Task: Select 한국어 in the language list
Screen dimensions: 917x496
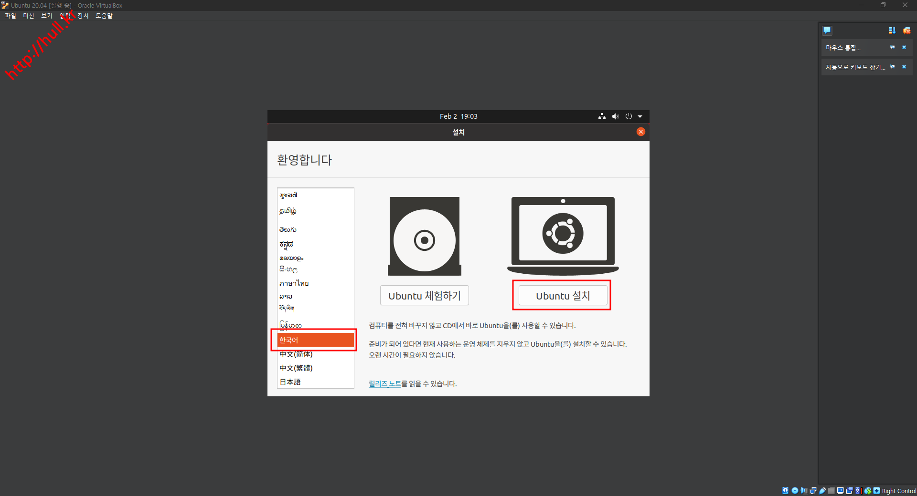Action: pos(316,340)
